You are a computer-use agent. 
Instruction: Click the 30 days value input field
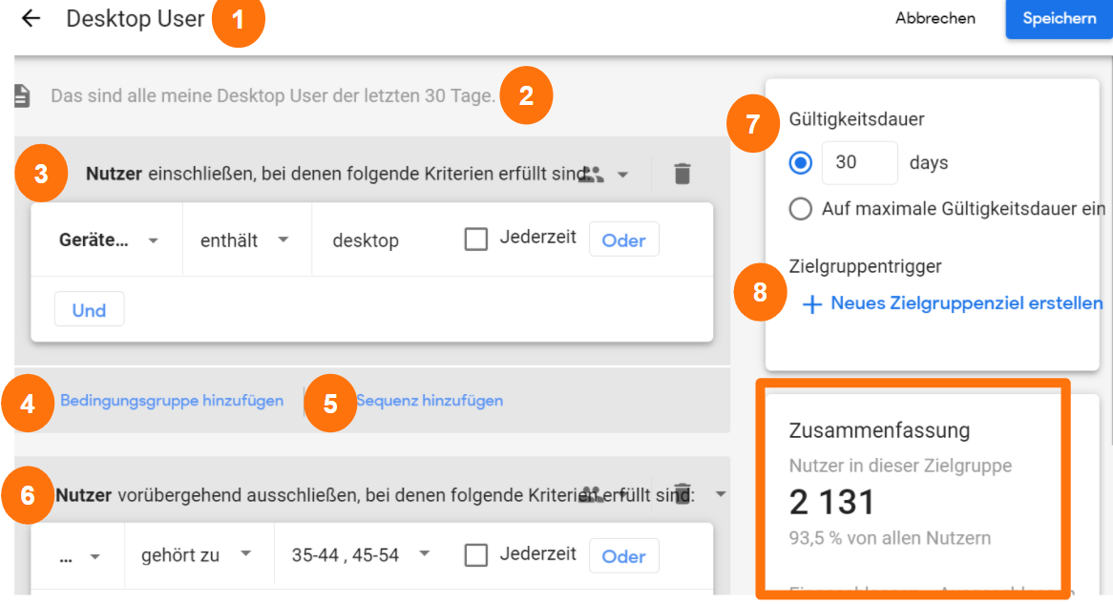[858, 162]
